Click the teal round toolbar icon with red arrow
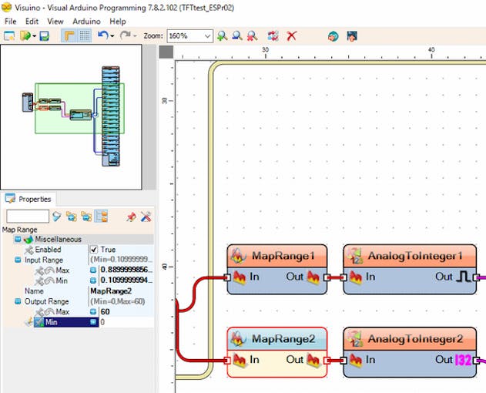This screenshot has width=486, height=393. tap(333, 36)
